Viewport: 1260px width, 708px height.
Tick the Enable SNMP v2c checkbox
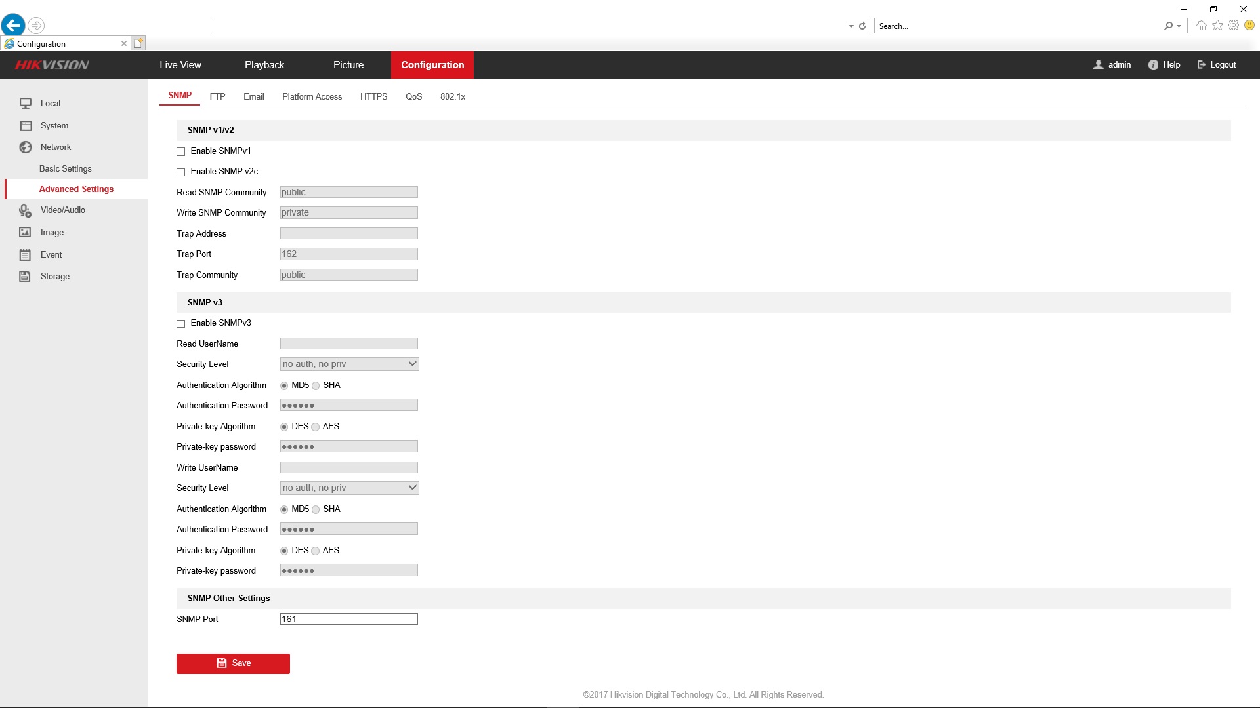pos(181,172)
